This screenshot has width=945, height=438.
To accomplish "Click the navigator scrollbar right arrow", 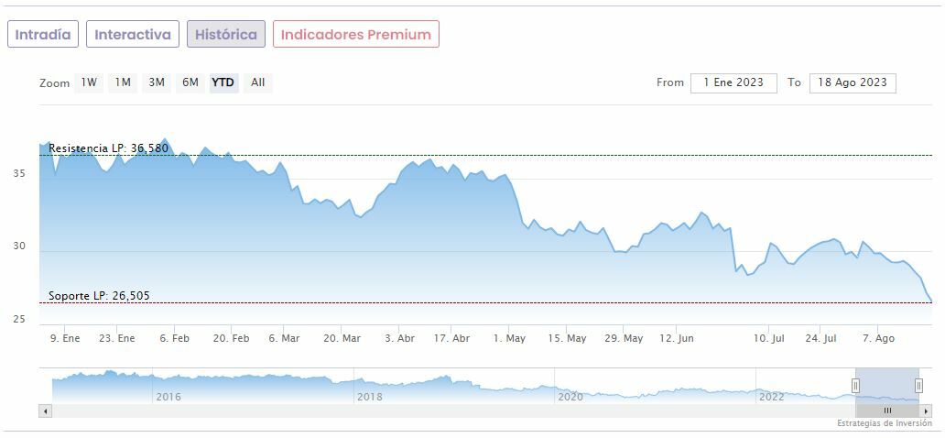I will 927,411.
